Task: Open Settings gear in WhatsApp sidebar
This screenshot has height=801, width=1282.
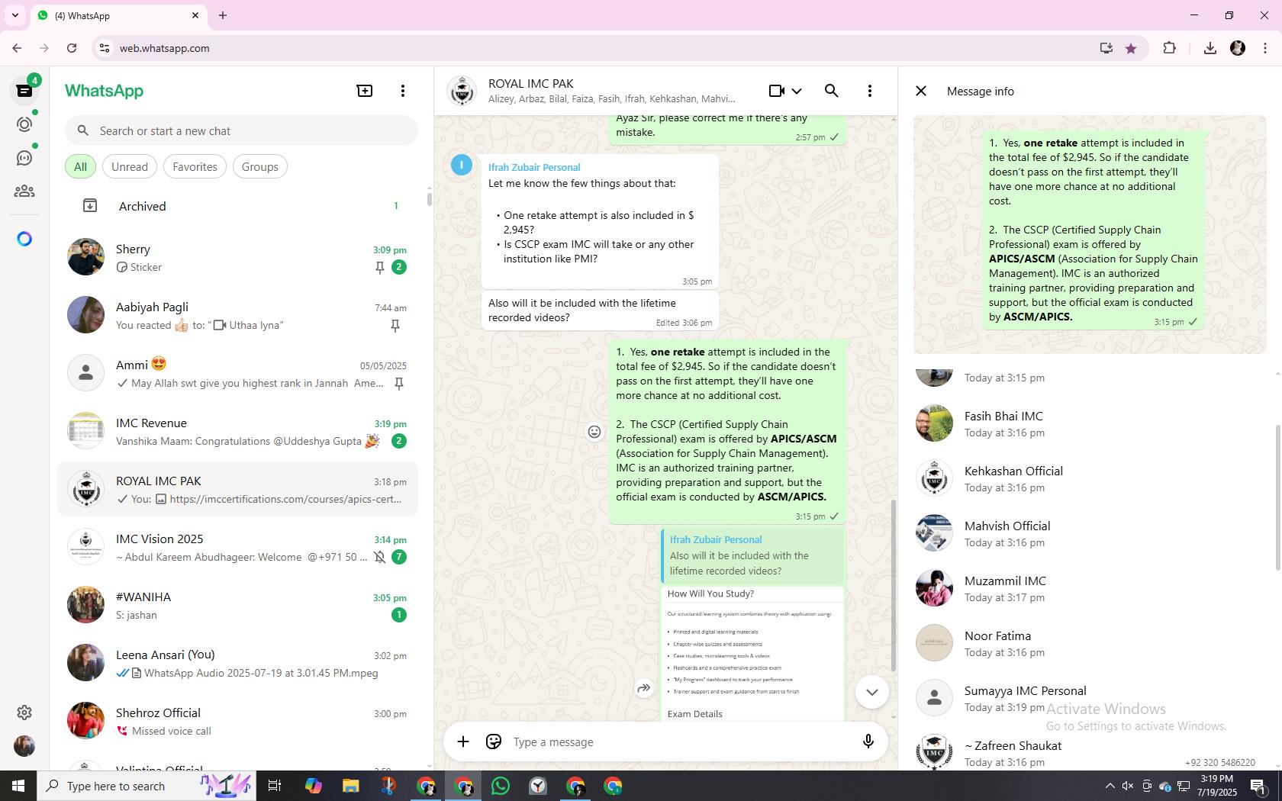Action: point(24,712)
